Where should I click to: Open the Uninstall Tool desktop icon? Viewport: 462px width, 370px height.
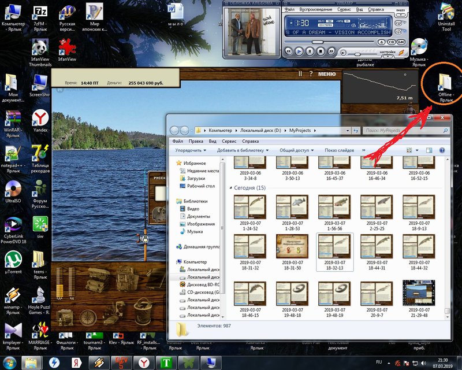[x=446, y=17]
